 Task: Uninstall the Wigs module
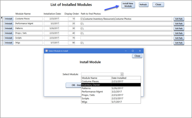click(9, 43)
